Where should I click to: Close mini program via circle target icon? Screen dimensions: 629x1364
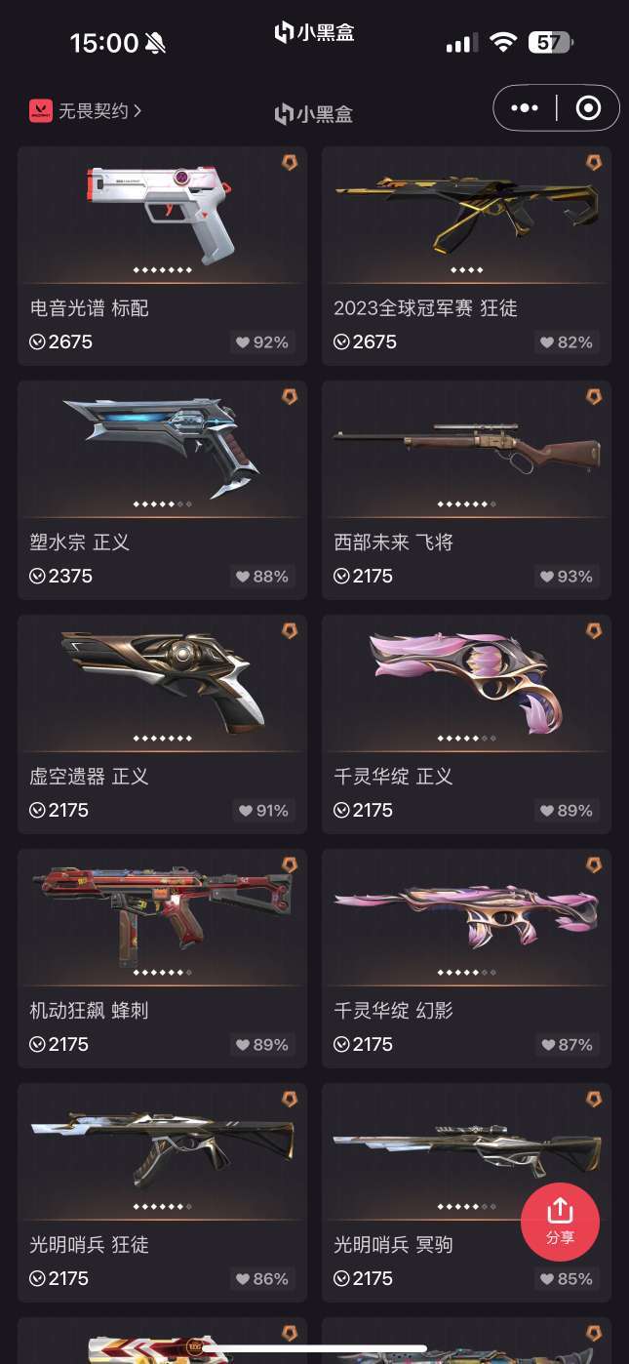point(588,108)
